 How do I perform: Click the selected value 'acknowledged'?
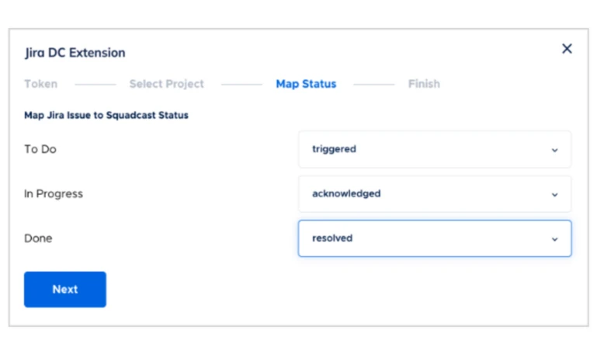346,194
